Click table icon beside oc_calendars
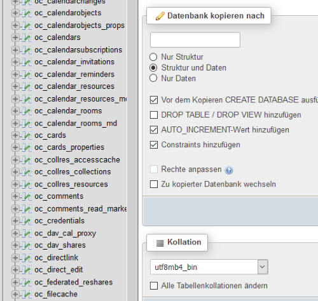 [27, 37]
